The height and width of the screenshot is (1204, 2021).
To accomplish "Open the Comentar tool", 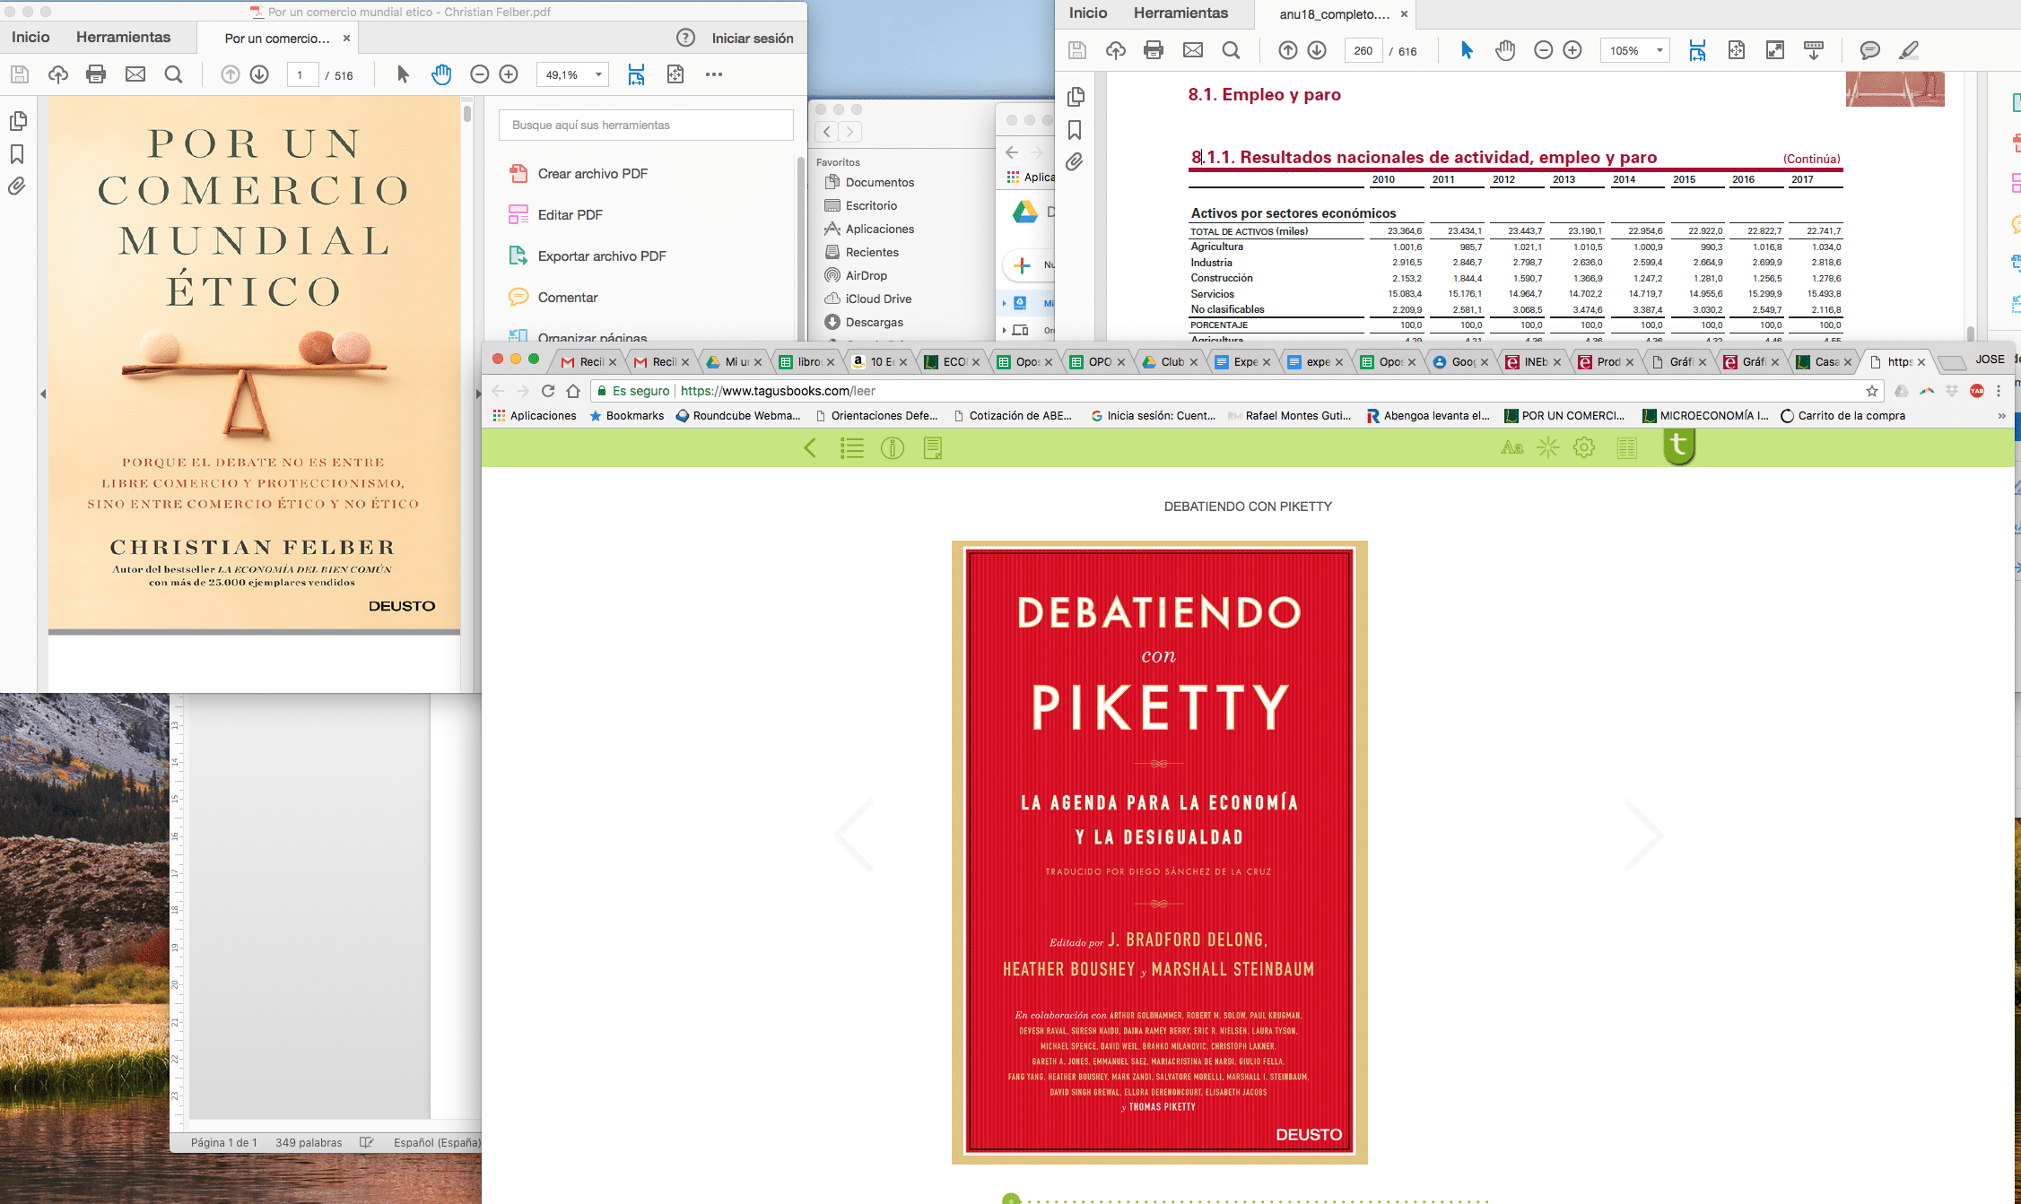I will (x=553, y=298).
